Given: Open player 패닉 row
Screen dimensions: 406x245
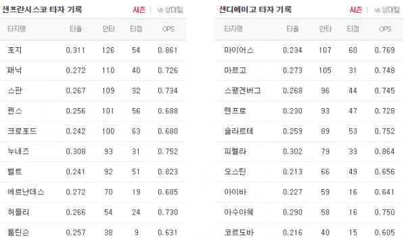Looking at the screenshot, I should click(93, 70).
